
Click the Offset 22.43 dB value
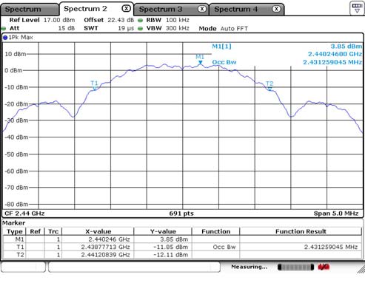coord(121,20)
